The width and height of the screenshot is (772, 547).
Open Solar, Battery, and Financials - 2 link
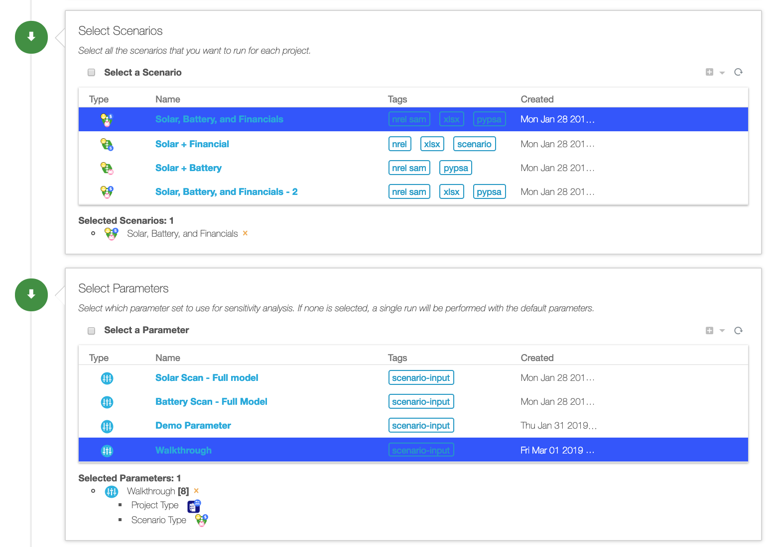227,192
